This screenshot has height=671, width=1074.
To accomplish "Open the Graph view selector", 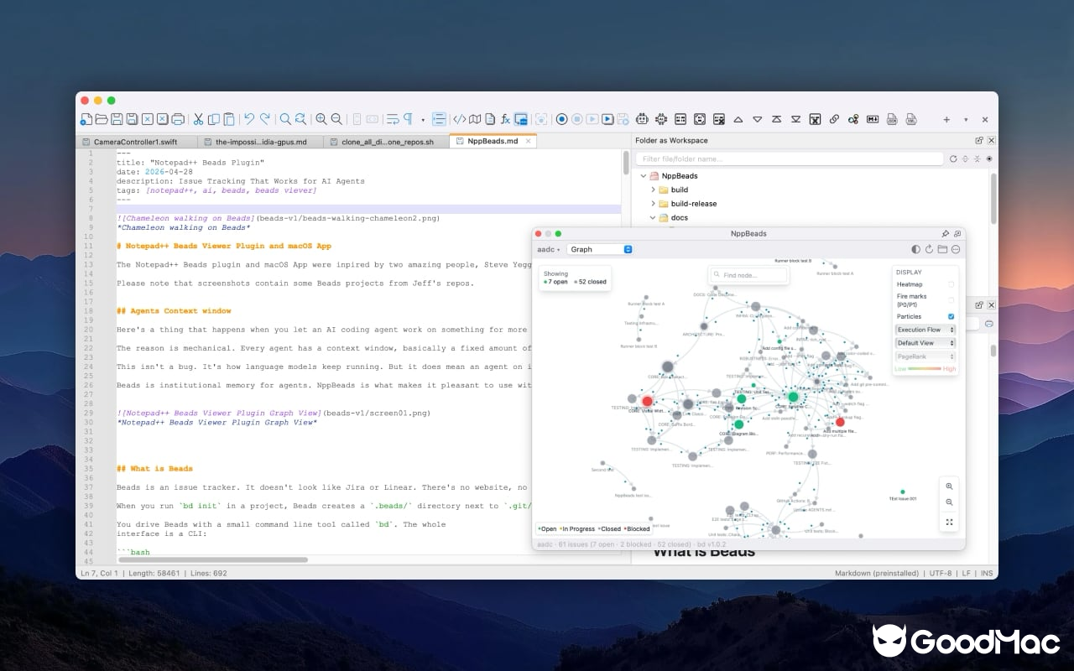I will point(600,249).
